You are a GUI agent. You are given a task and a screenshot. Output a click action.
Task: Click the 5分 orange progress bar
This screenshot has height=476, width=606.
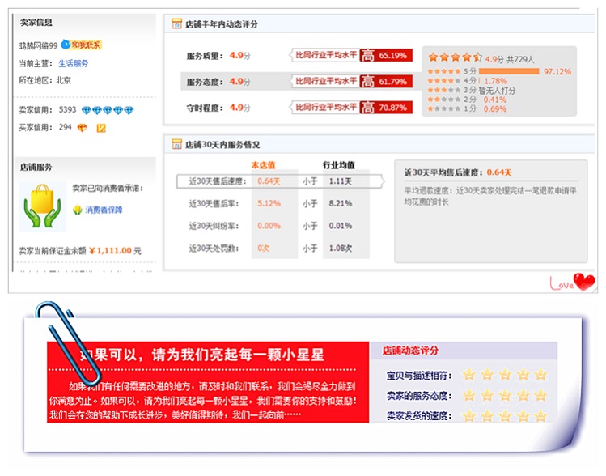point(509,71)
